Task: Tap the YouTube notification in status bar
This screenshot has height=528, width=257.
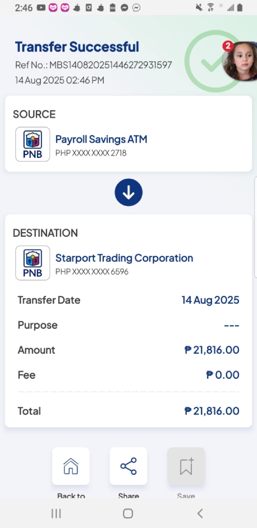Action: coord(41,7)
